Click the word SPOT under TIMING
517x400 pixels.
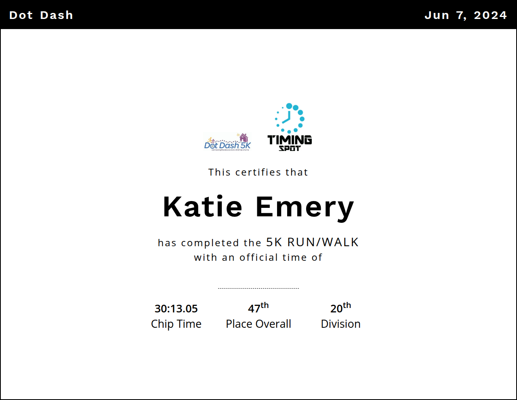290,148
